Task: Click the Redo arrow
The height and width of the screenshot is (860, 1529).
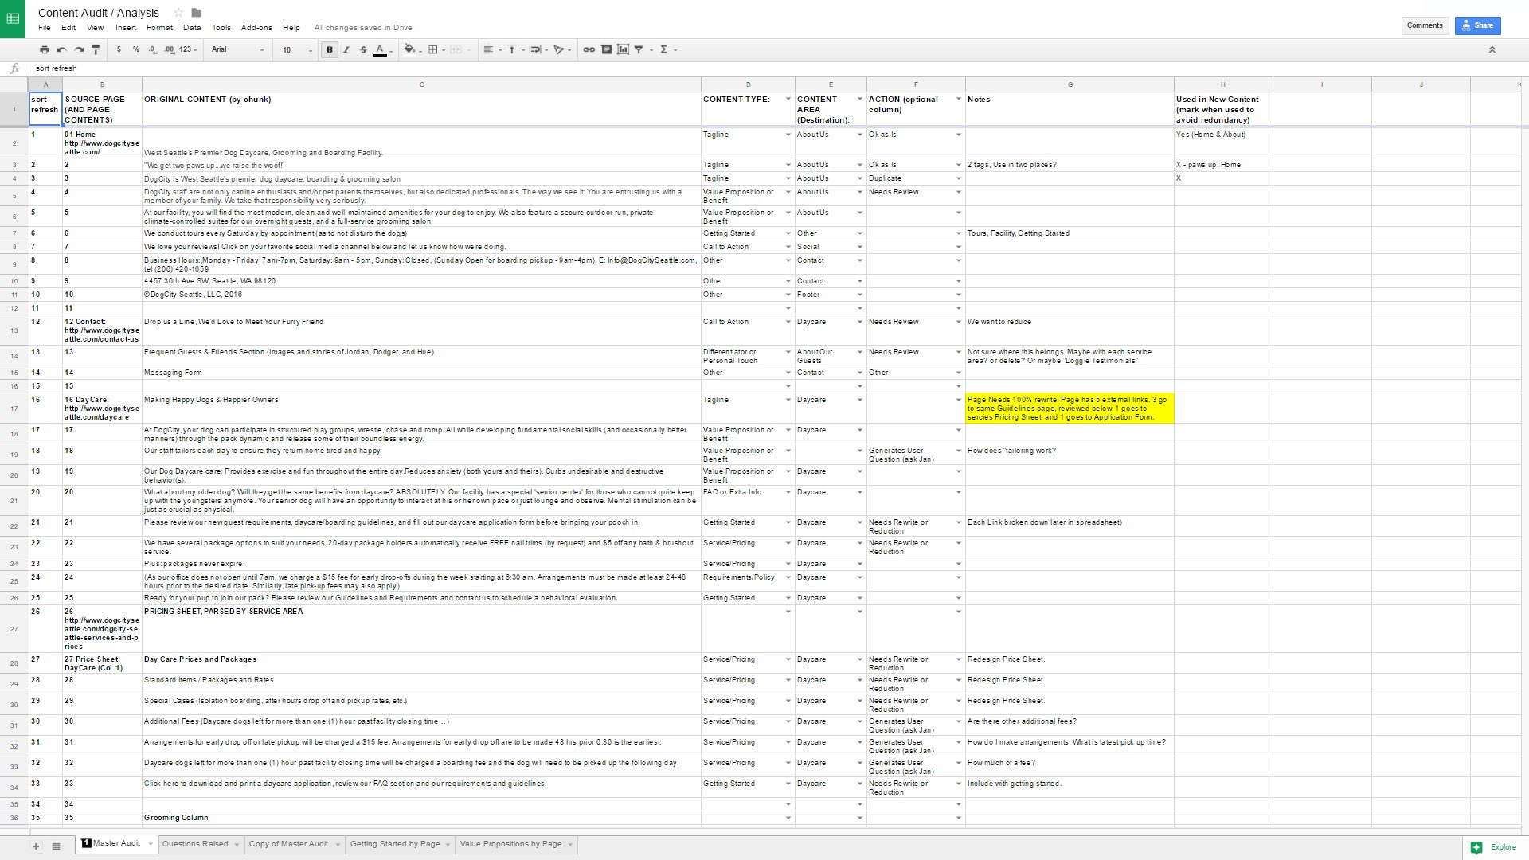Action: pos(79,49)
